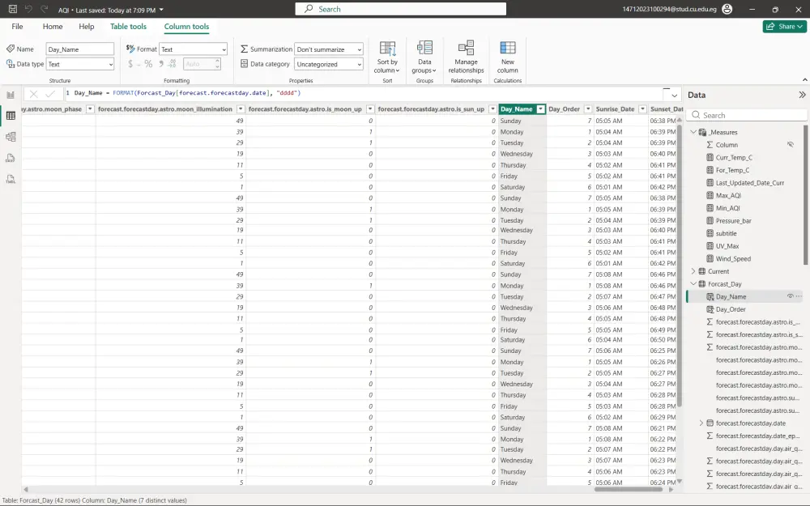Select the Wind_Speed measure
Viewport: 810px width, 506px height.
point(733,259)
